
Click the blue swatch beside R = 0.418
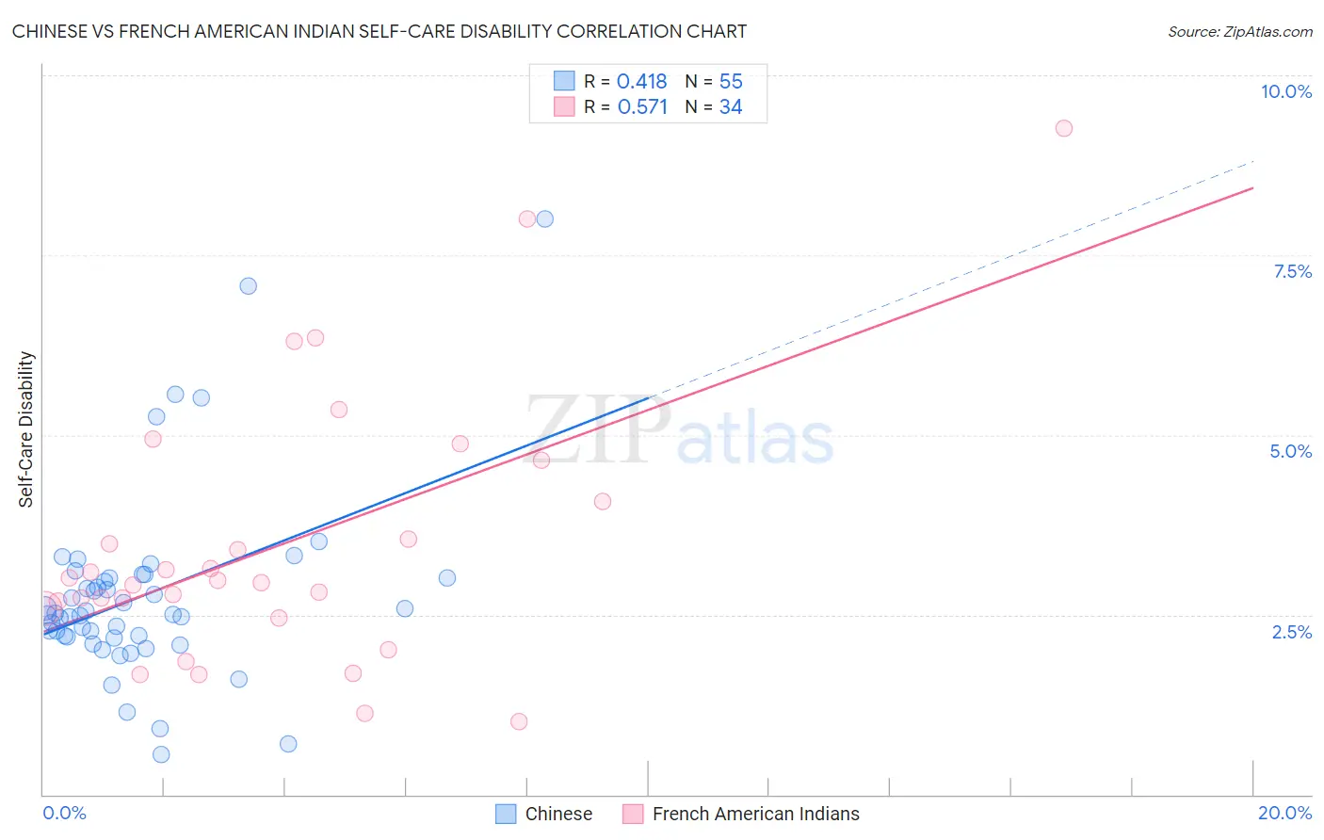pos(564,81)
